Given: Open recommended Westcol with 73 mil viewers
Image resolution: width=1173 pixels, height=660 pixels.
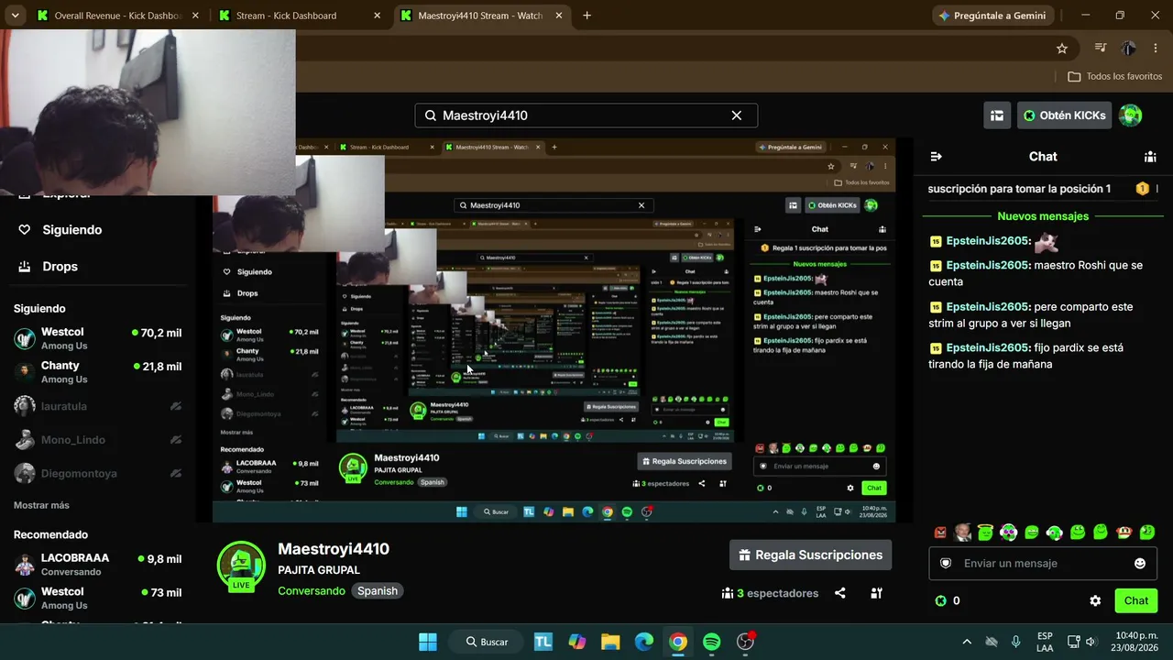Looking at the screenshot, I should tap(97, 599).
